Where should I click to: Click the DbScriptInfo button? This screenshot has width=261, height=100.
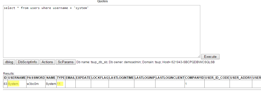[x=28, y=62]
